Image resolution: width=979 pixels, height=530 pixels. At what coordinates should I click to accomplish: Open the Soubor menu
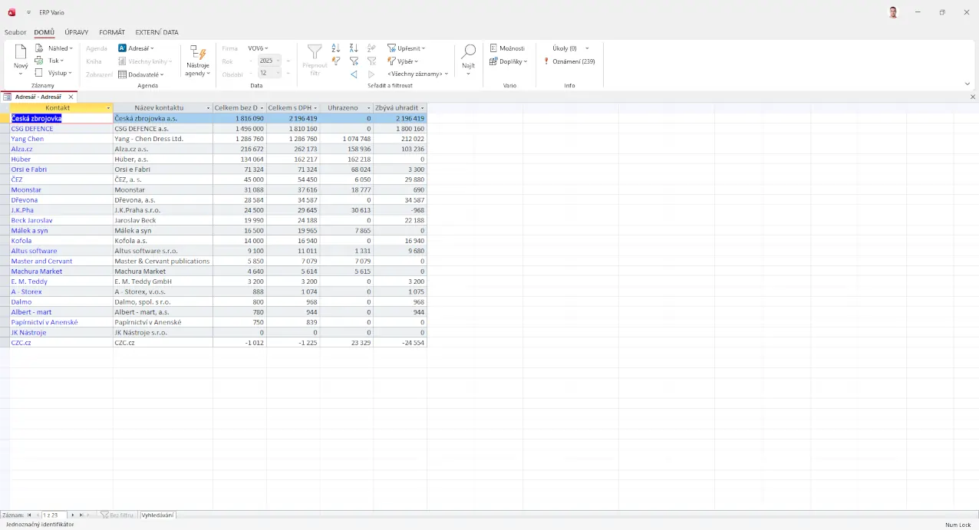(15, 32)
